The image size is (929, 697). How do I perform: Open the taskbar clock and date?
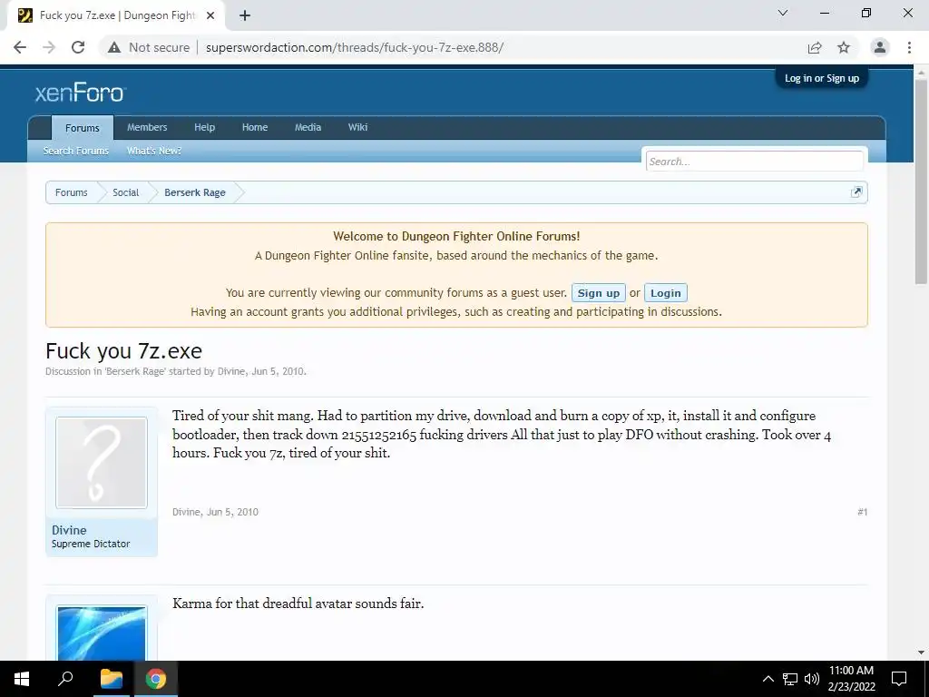click(851, 679)
